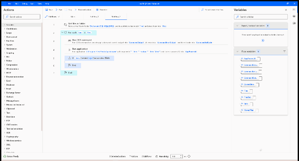Expand the Windows services group
This screenshot has height=161, width=299.
tap(5, 141)
